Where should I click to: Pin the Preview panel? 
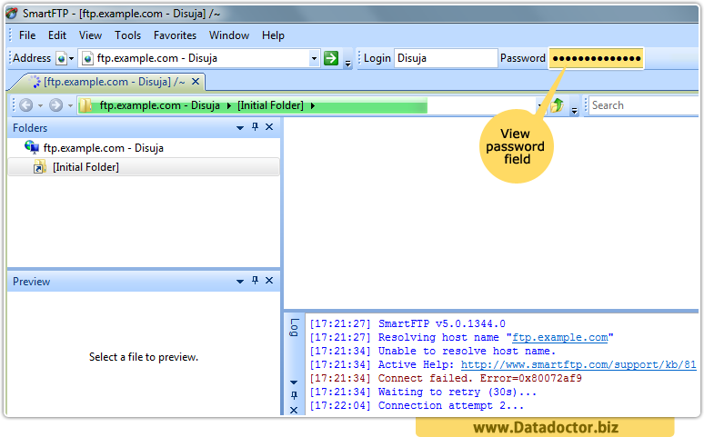coord(255,281)
